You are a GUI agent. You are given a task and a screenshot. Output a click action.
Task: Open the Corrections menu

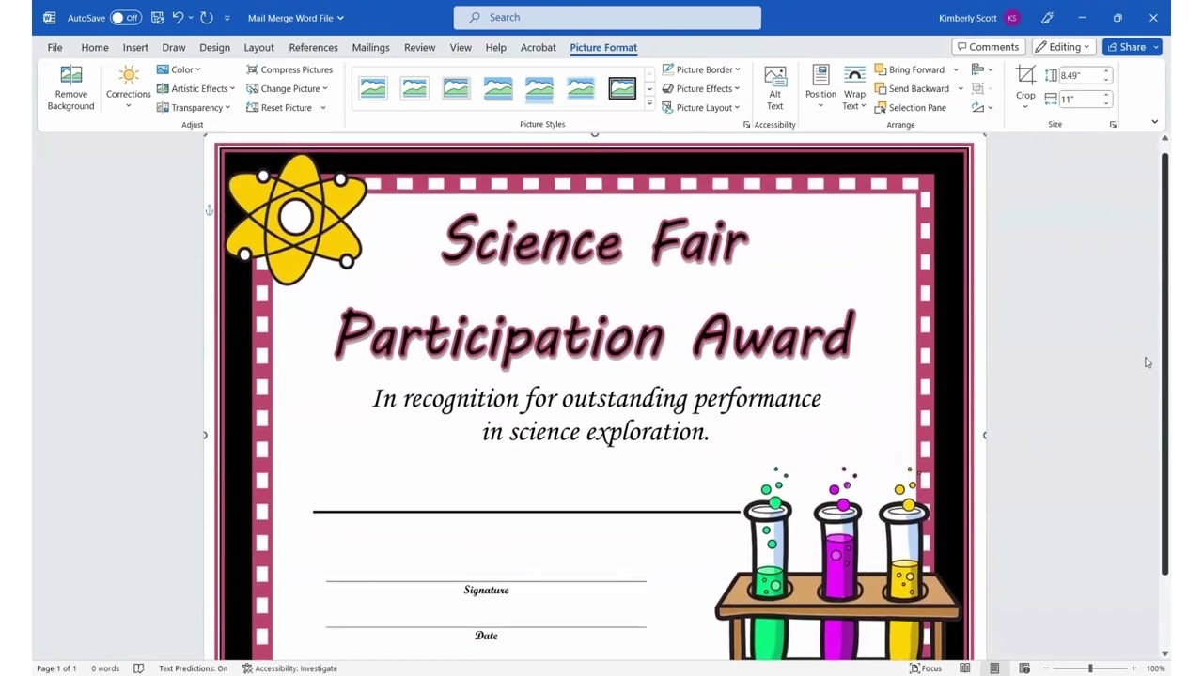[129, 88]
